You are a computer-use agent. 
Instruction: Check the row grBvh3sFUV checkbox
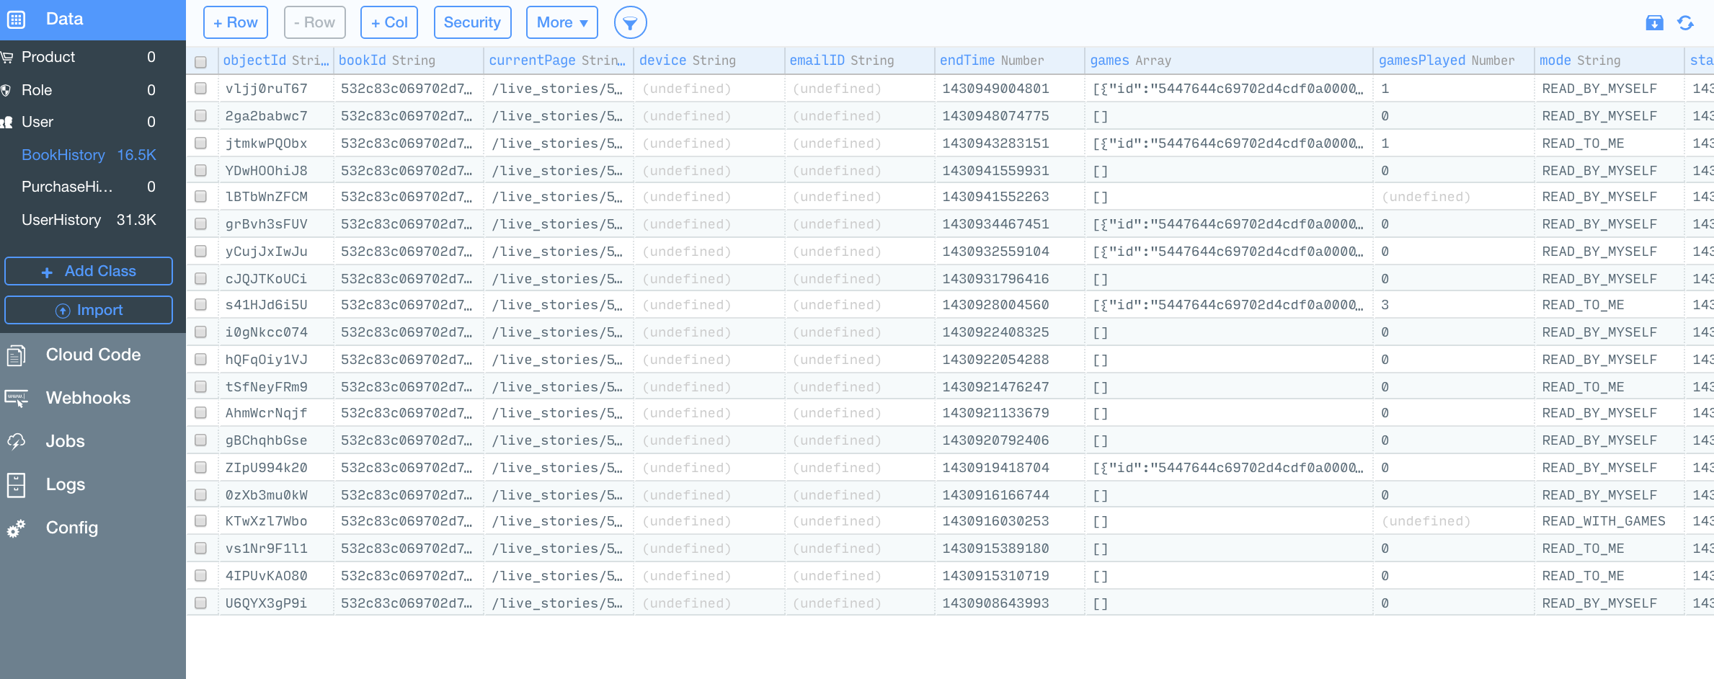201,223
